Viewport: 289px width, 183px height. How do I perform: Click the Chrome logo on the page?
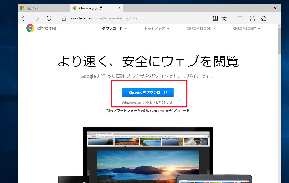pos(41,28)
